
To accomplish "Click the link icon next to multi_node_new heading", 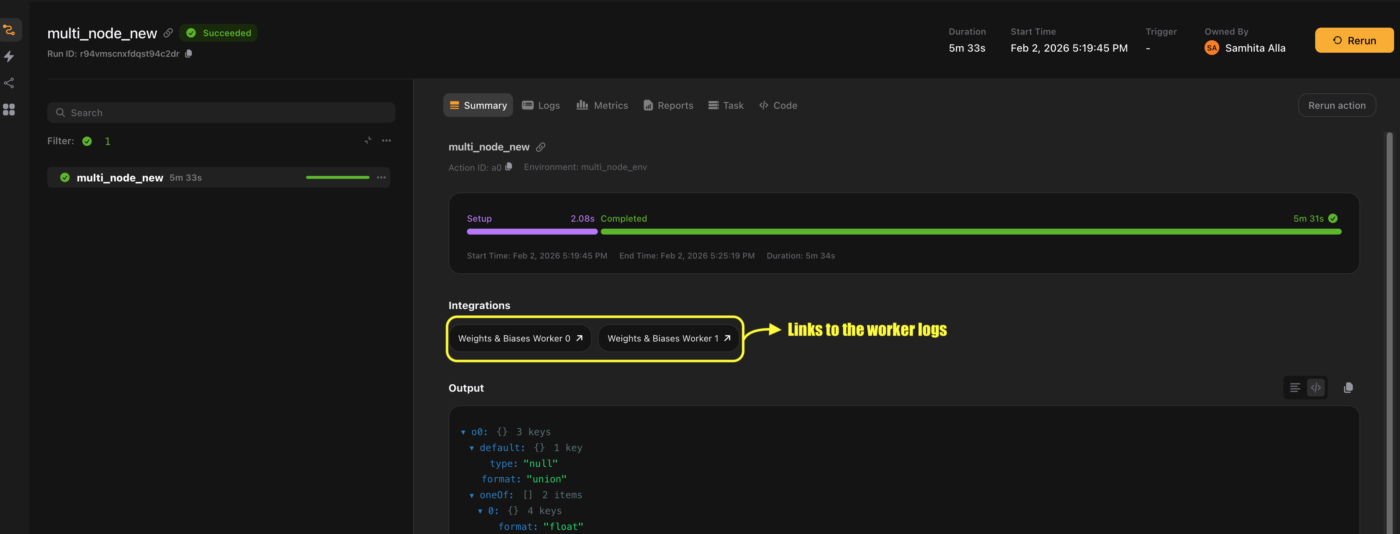I will click(x=541, y=147).
